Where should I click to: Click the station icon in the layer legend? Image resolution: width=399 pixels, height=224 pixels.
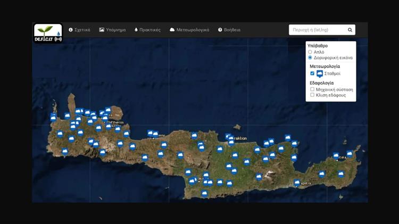[320, 74]
